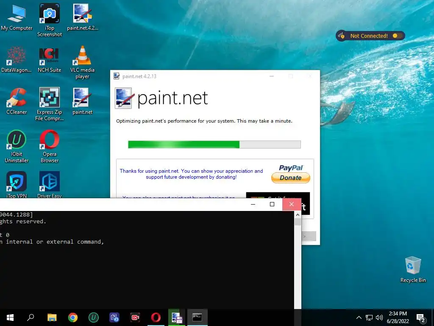Open the blue taskbar icon beside IObit
This screenshot has width=434, height=326.
coord(114,318)
